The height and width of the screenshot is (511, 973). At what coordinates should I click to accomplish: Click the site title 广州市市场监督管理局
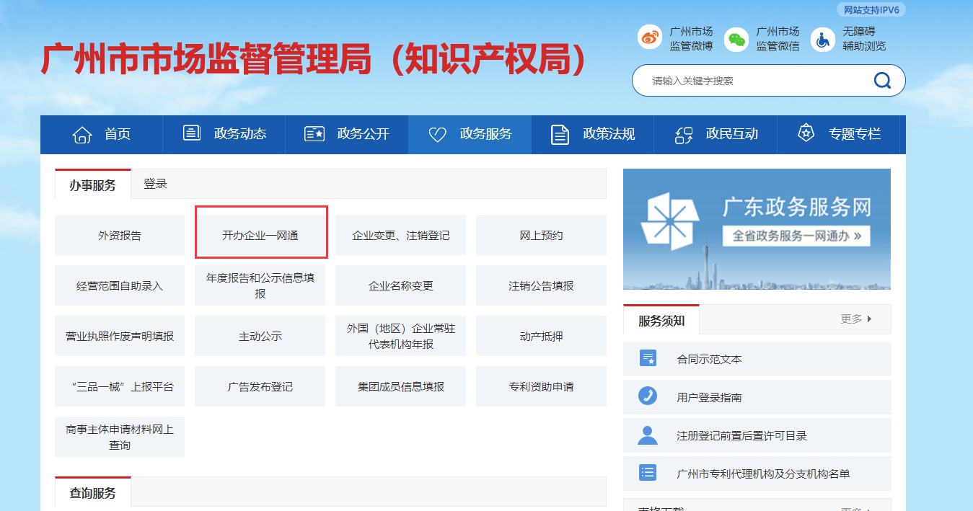coord(314,59)
